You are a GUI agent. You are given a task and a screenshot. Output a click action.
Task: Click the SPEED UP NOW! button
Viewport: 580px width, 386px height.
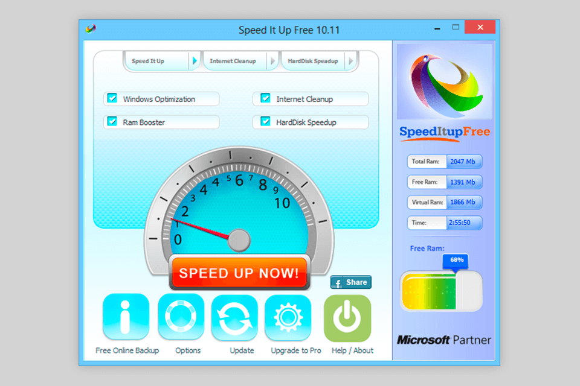point(239,273)
